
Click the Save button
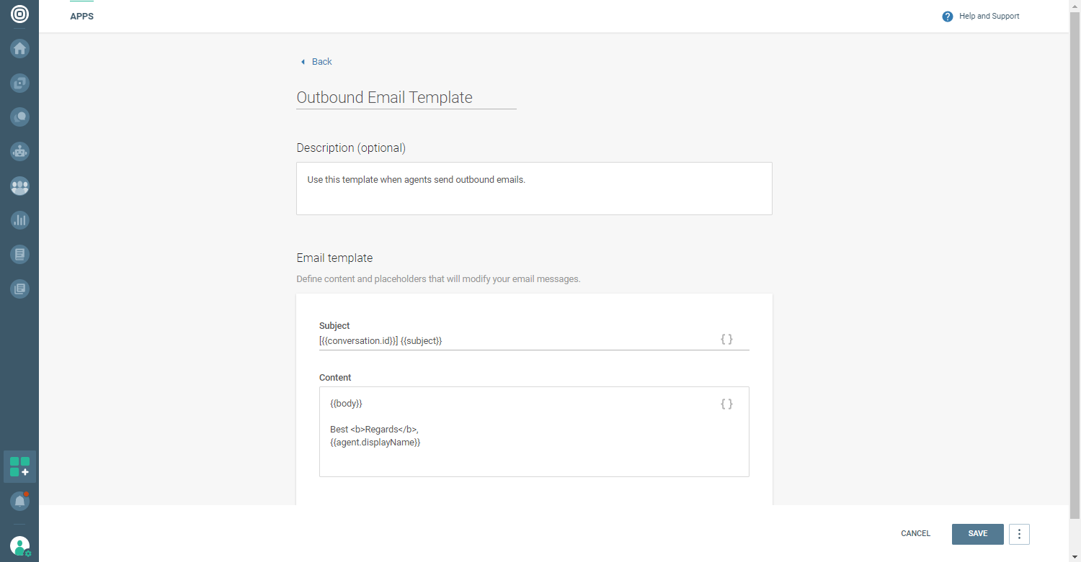point(977,534)
